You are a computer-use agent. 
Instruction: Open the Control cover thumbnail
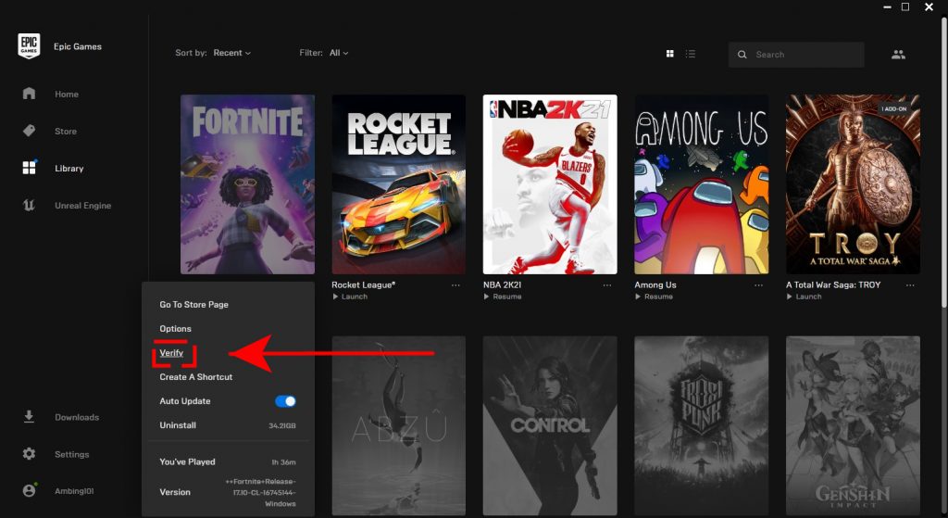tap(550, 425)
